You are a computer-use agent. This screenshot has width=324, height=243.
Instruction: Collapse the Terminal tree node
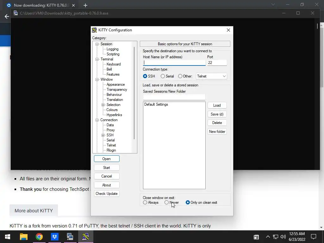point(97,59)
